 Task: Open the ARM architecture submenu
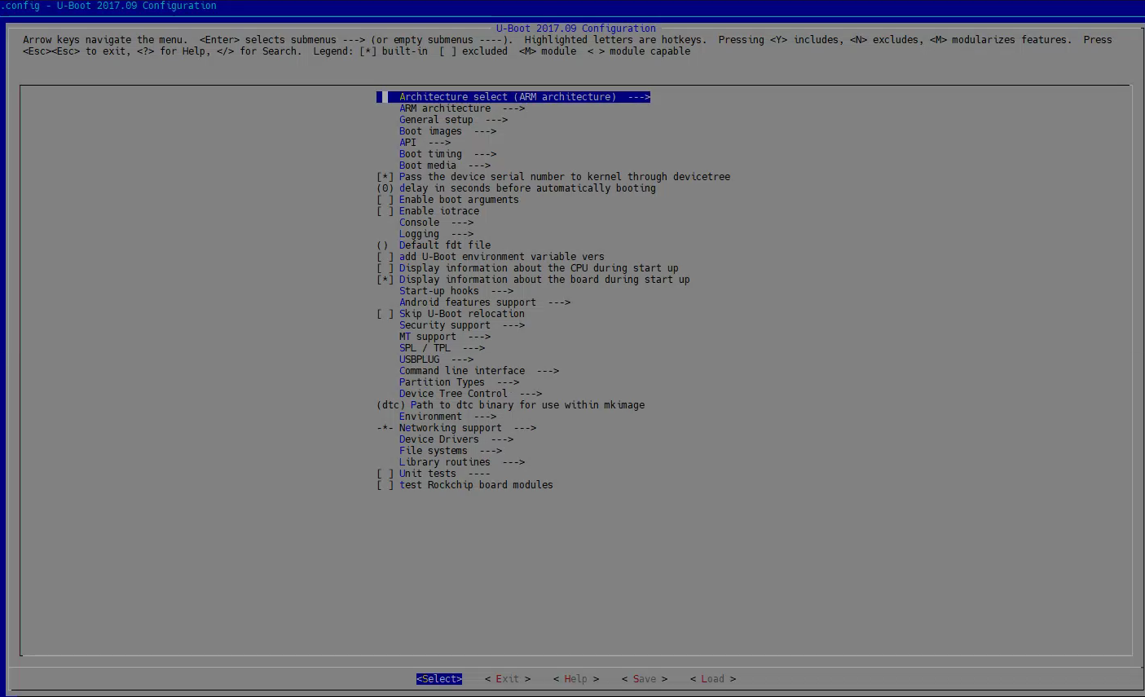point(462,108)
